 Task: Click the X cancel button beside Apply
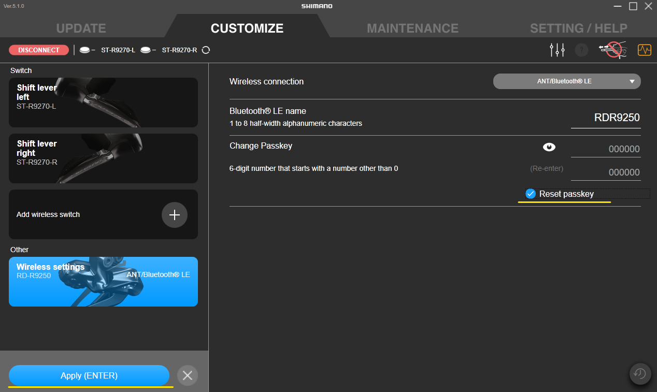click(188, 375)
